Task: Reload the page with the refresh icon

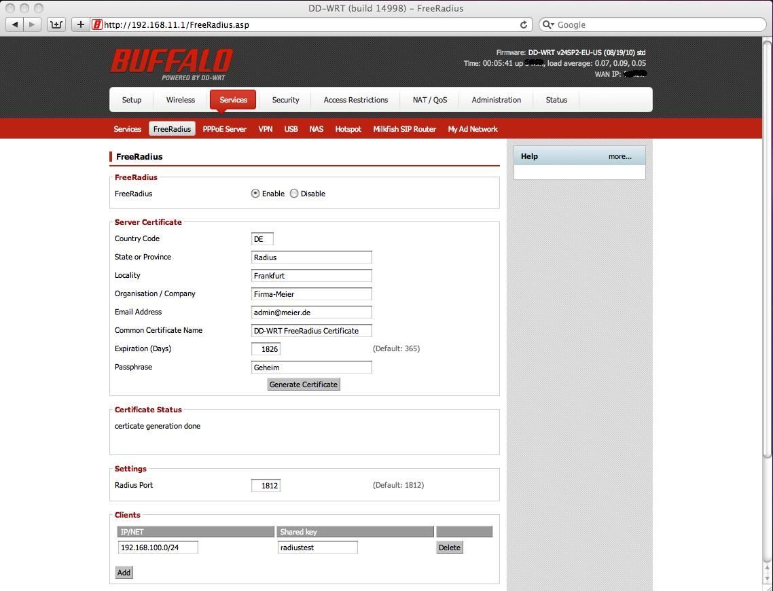Action: (x=524, y=24)
